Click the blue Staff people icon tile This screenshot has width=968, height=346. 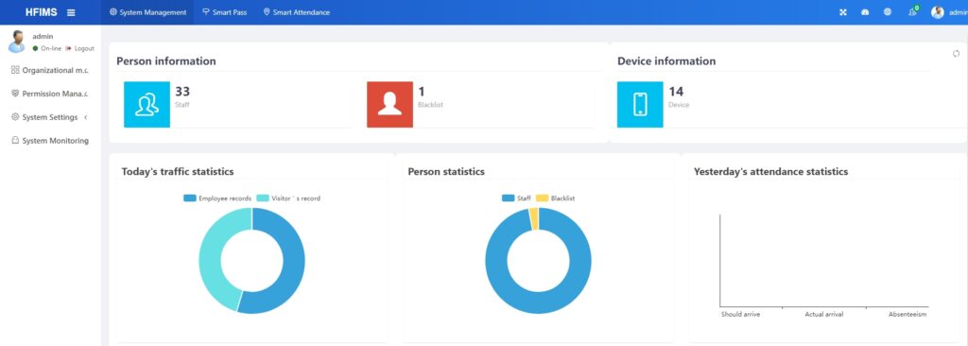coord(147,104)
